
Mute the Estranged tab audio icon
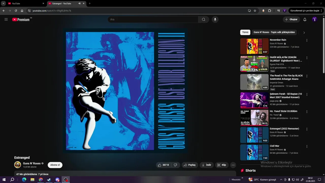(x=79, y=4)
